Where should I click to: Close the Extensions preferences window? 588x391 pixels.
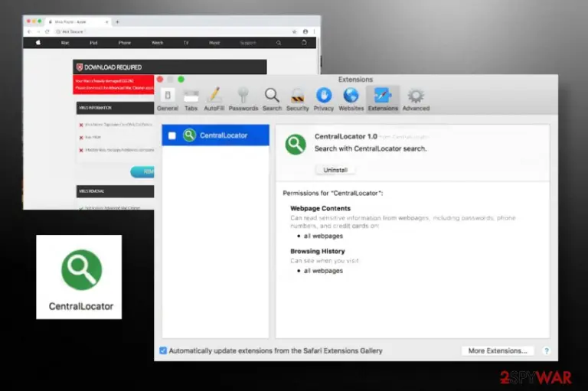coord(160,80)
